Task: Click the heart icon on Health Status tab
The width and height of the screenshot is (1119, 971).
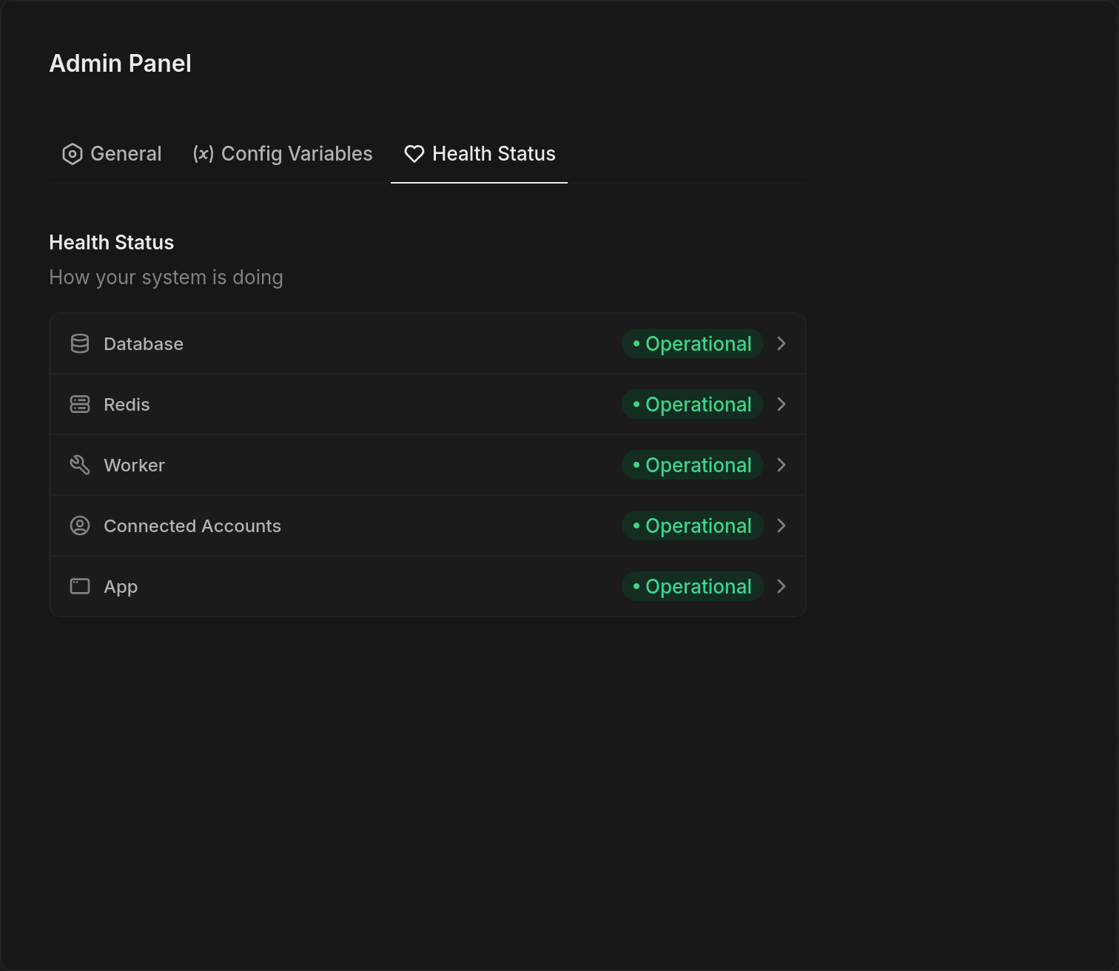Action: 414,154
